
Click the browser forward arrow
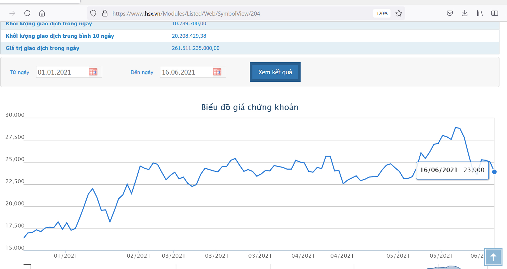[12, 13]
